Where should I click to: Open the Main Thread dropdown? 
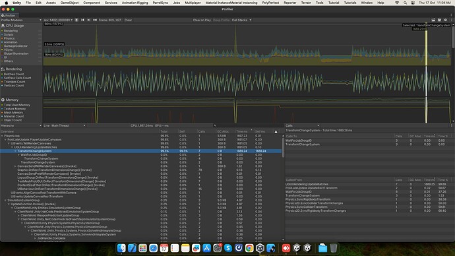point(69,125)
